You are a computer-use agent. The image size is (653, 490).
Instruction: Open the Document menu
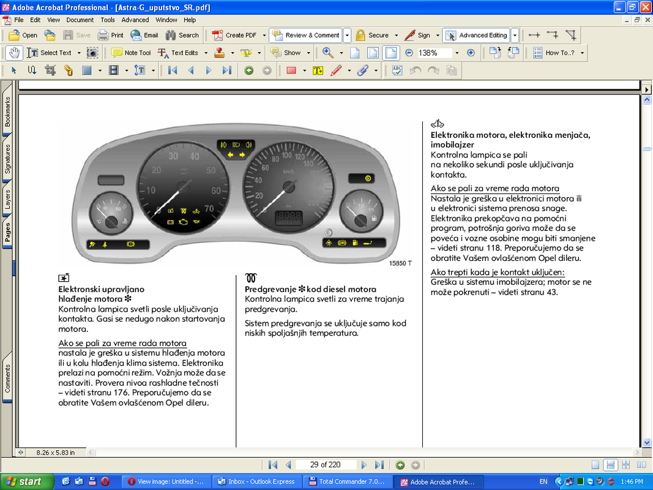(80, 20)
